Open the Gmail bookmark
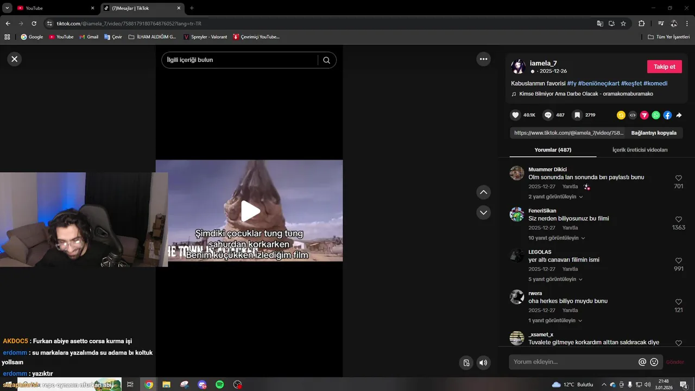Viewport: 695px width, 391px height. [89, 37]
